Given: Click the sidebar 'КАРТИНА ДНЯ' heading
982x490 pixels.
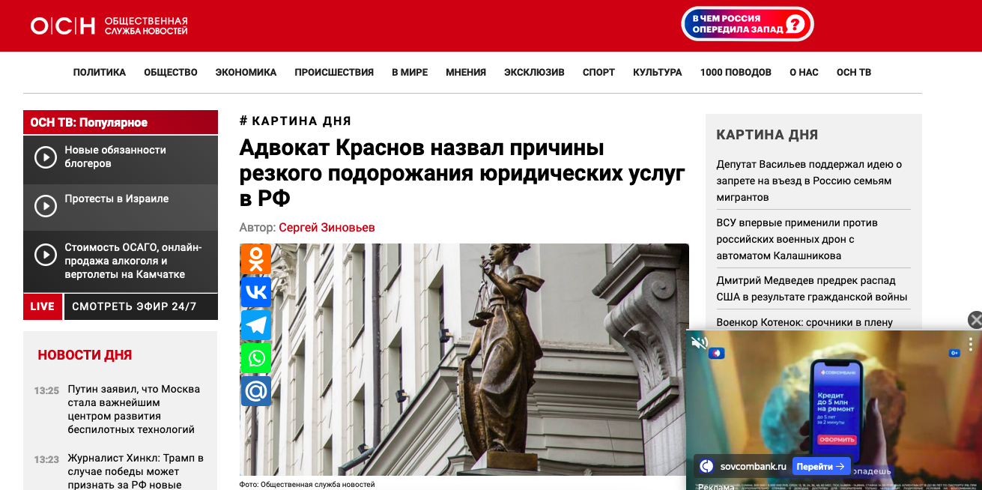Looking at the screenshot, I should [x=767, y=135].
